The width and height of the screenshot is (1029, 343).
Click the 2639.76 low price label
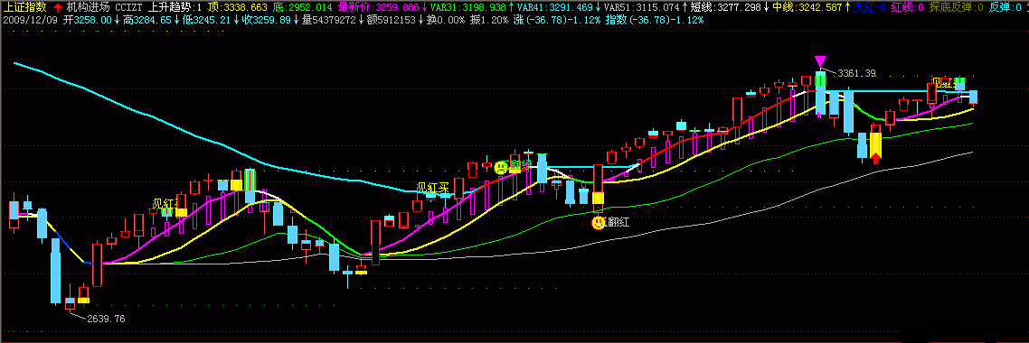106,319
